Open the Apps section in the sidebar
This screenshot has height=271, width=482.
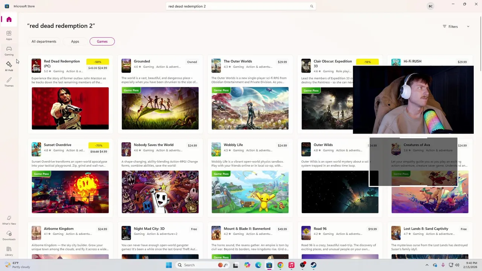9,35
